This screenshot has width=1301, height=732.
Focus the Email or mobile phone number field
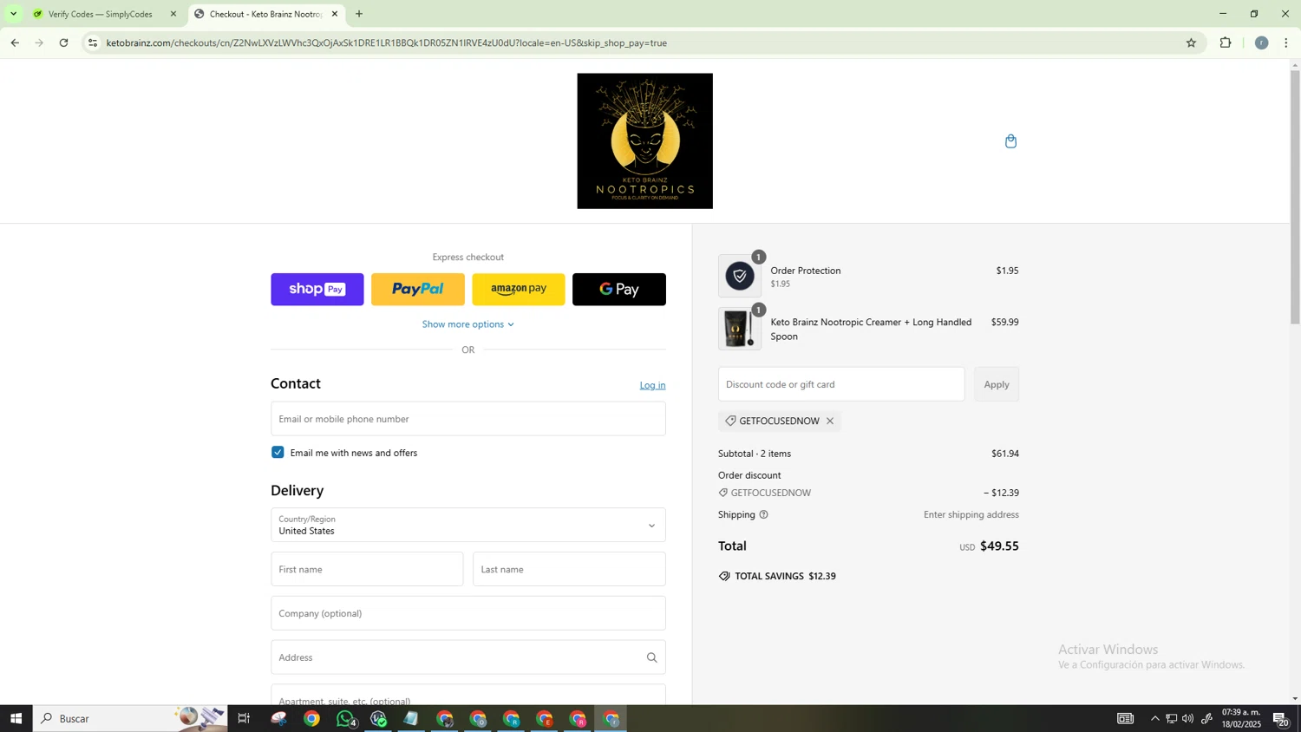click(x=468, y=419)
